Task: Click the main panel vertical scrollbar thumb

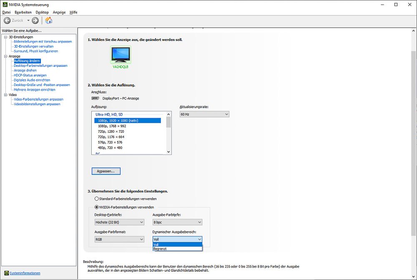Action: [x=414, y=143]
